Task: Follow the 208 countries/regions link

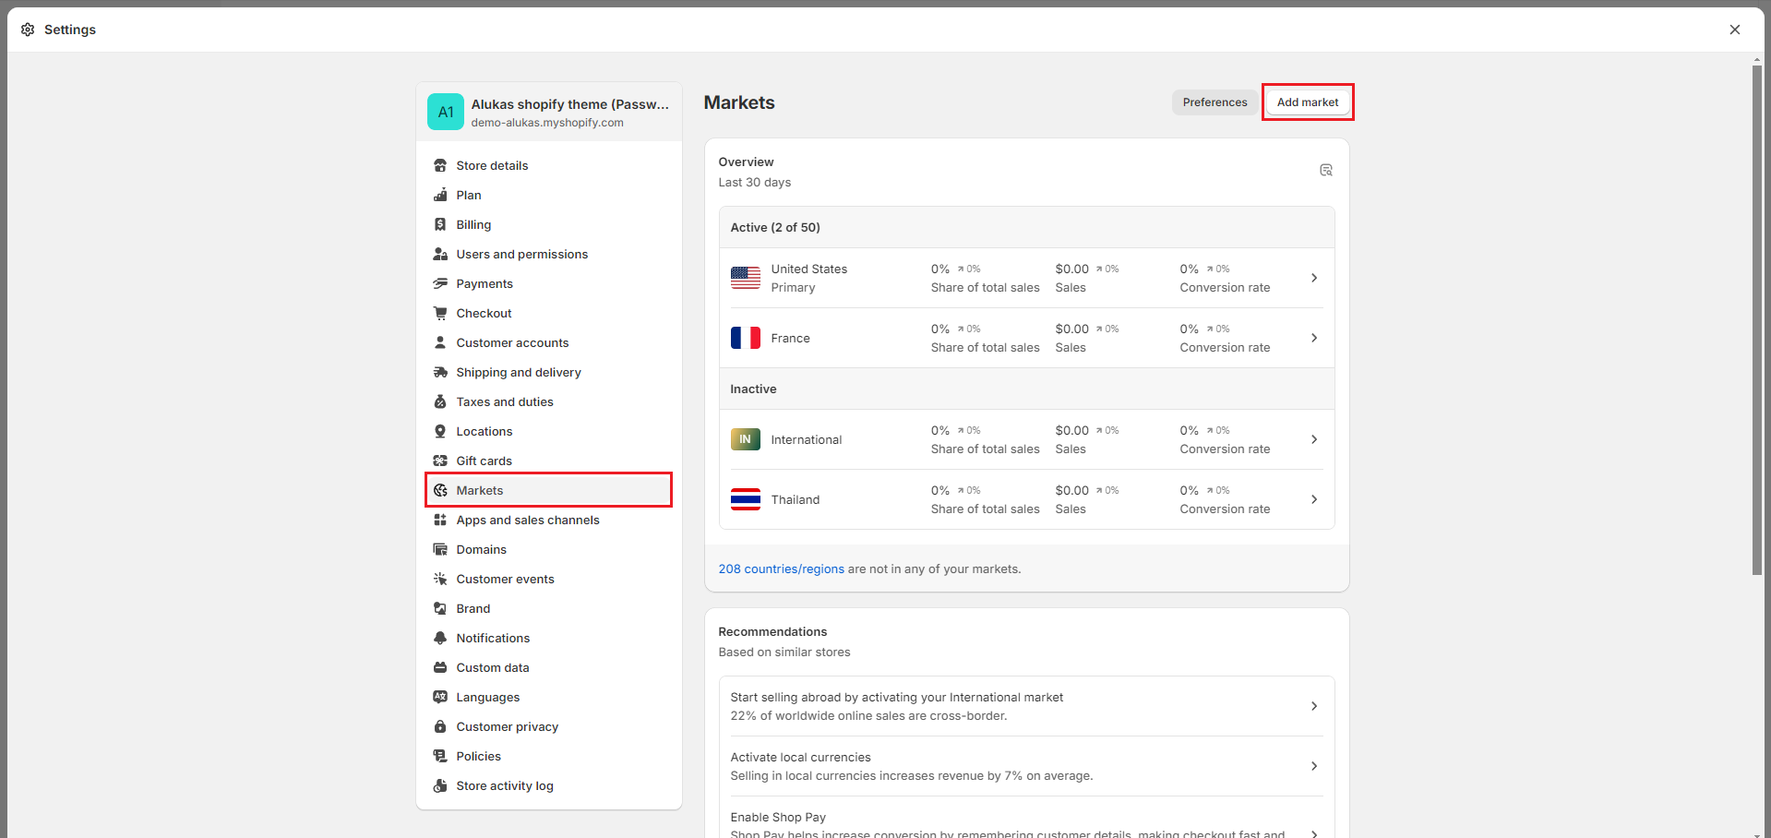Action: 781,569
